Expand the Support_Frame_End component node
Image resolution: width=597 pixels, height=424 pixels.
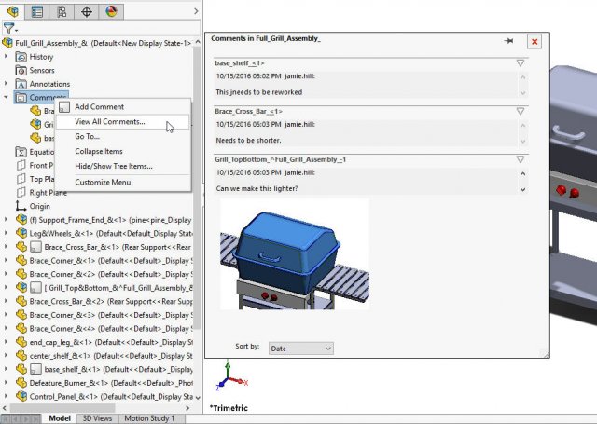point(6,219)
